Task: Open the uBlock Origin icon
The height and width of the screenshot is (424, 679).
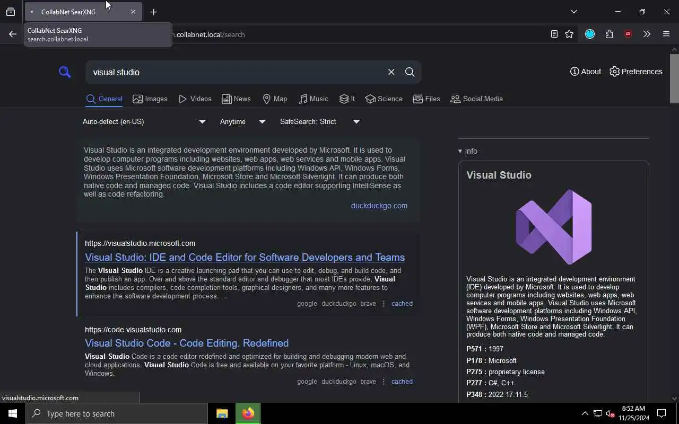Action: coord(628,34)
